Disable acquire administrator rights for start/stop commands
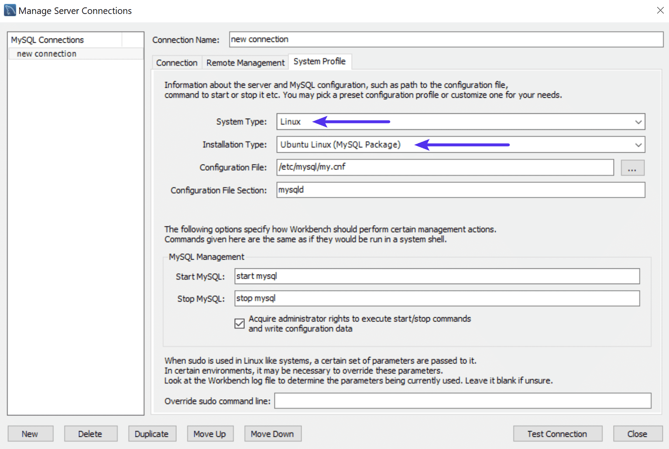Screen dimensions: 669x449 click(239, 323)
